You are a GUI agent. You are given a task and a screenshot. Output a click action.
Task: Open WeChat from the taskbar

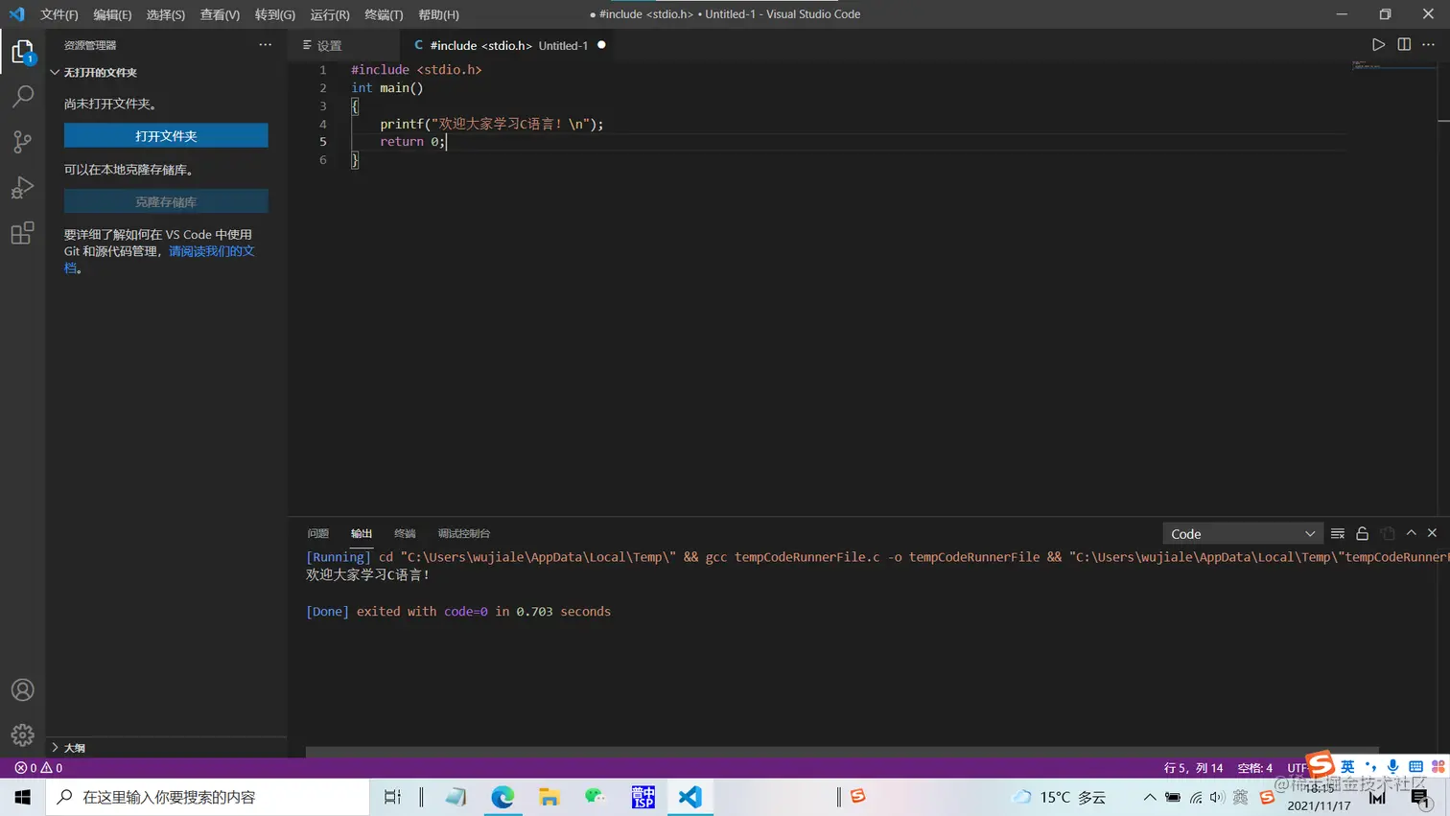click(x=596, y=797)
